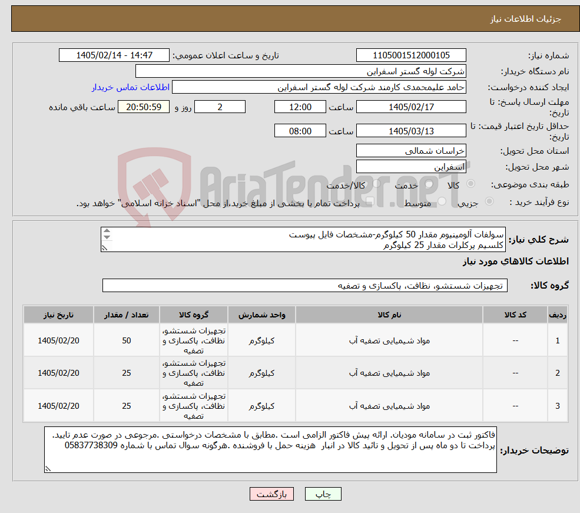The height and width of the screenshot is (513, 580).
Task: Click row 1 item name مواد شیمیایی تصفیه آب
Action: coord(389,340)
